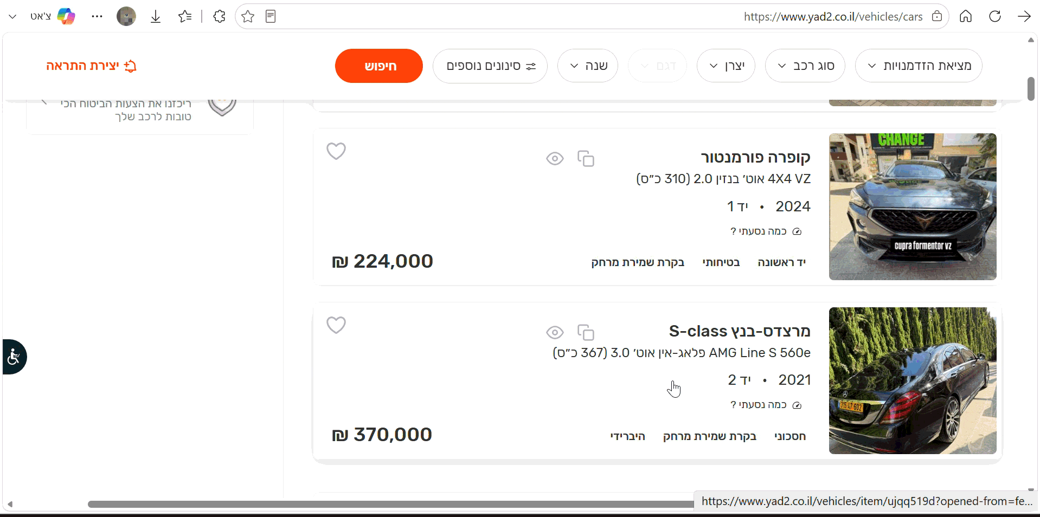Click the copy icon on the מרצדס-בנץ S-class listing
Viewport: 1040px width, 517px height.
[586, 332]
